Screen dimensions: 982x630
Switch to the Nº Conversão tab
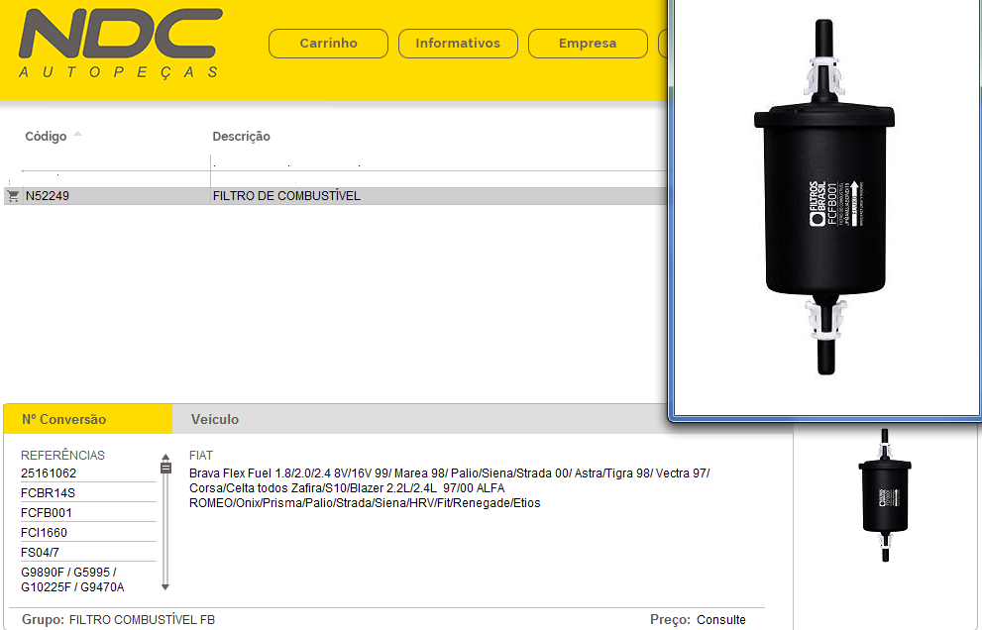[87, 419]
